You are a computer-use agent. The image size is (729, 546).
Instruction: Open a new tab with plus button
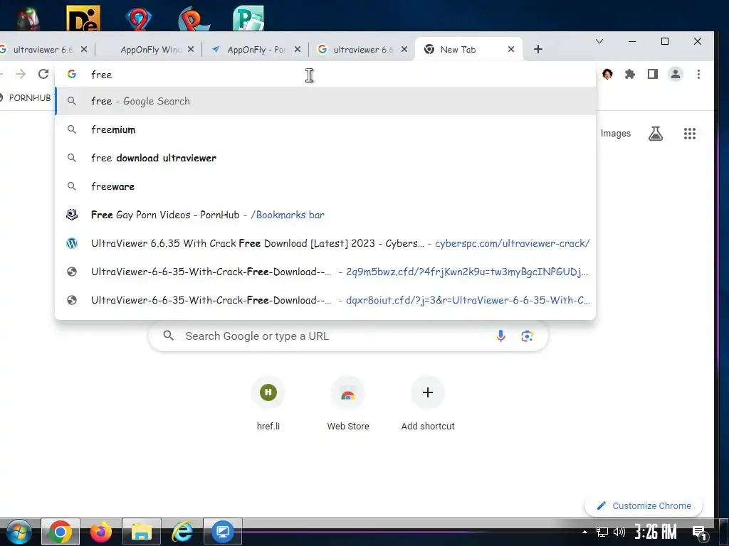coord(538,49)
